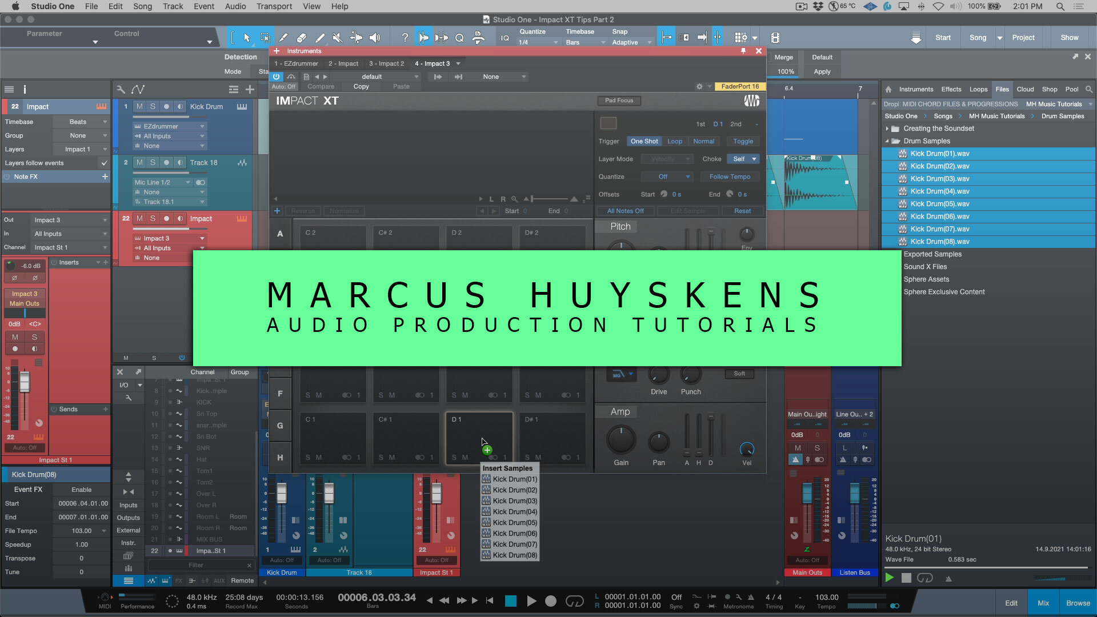Open the Quantize value 1/4 dropdown
This screenshot has width=1097, height=617.
point(538,42)
